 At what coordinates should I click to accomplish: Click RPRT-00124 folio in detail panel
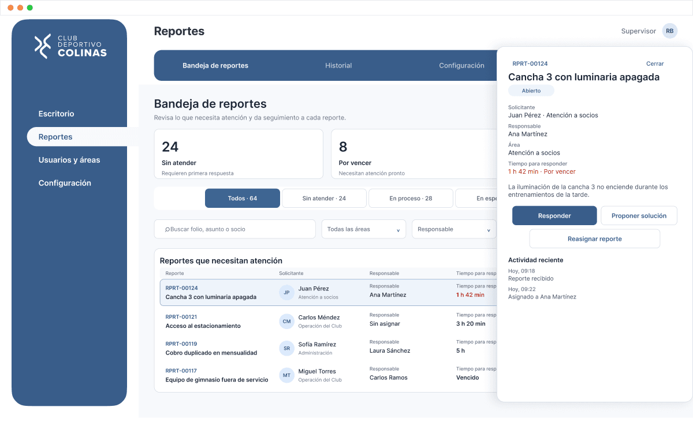(530, 64)
